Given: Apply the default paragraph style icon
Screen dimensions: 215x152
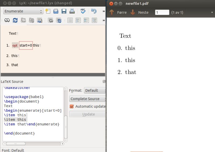Looking at the screenshot, I should tap(70, 20).
